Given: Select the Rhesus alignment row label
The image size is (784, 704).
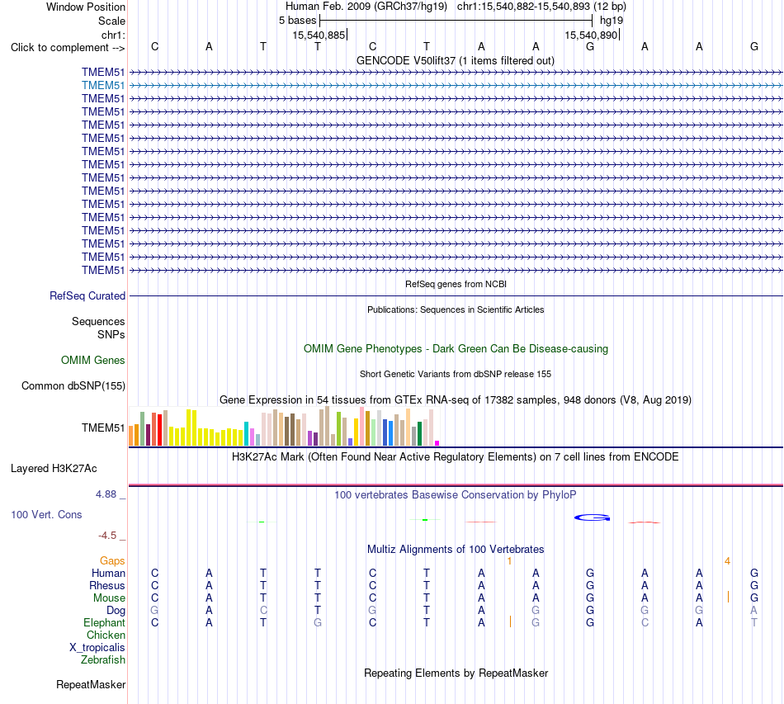Looking at the screenshot, I should click(x=107, y=585).
